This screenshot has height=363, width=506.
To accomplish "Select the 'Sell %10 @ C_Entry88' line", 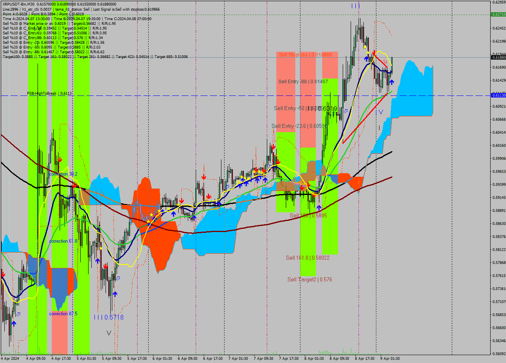I will pos(53,37).
